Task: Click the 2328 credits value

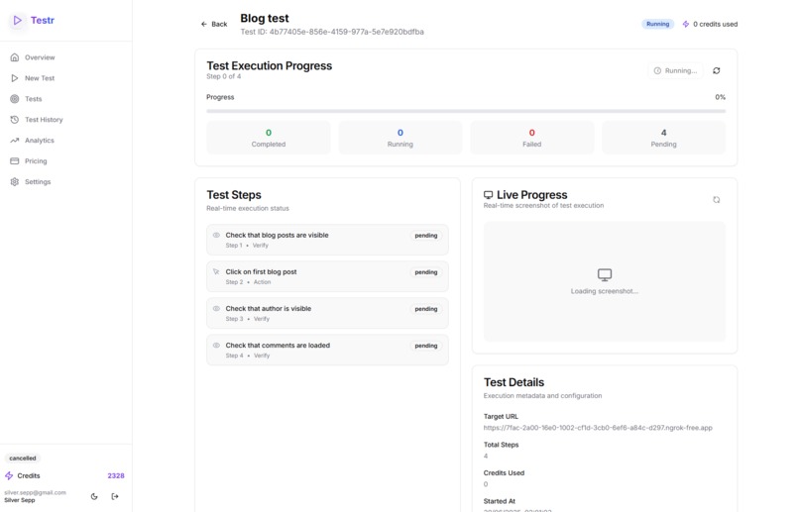Action: pyautogui.click(x=116, y=476)
